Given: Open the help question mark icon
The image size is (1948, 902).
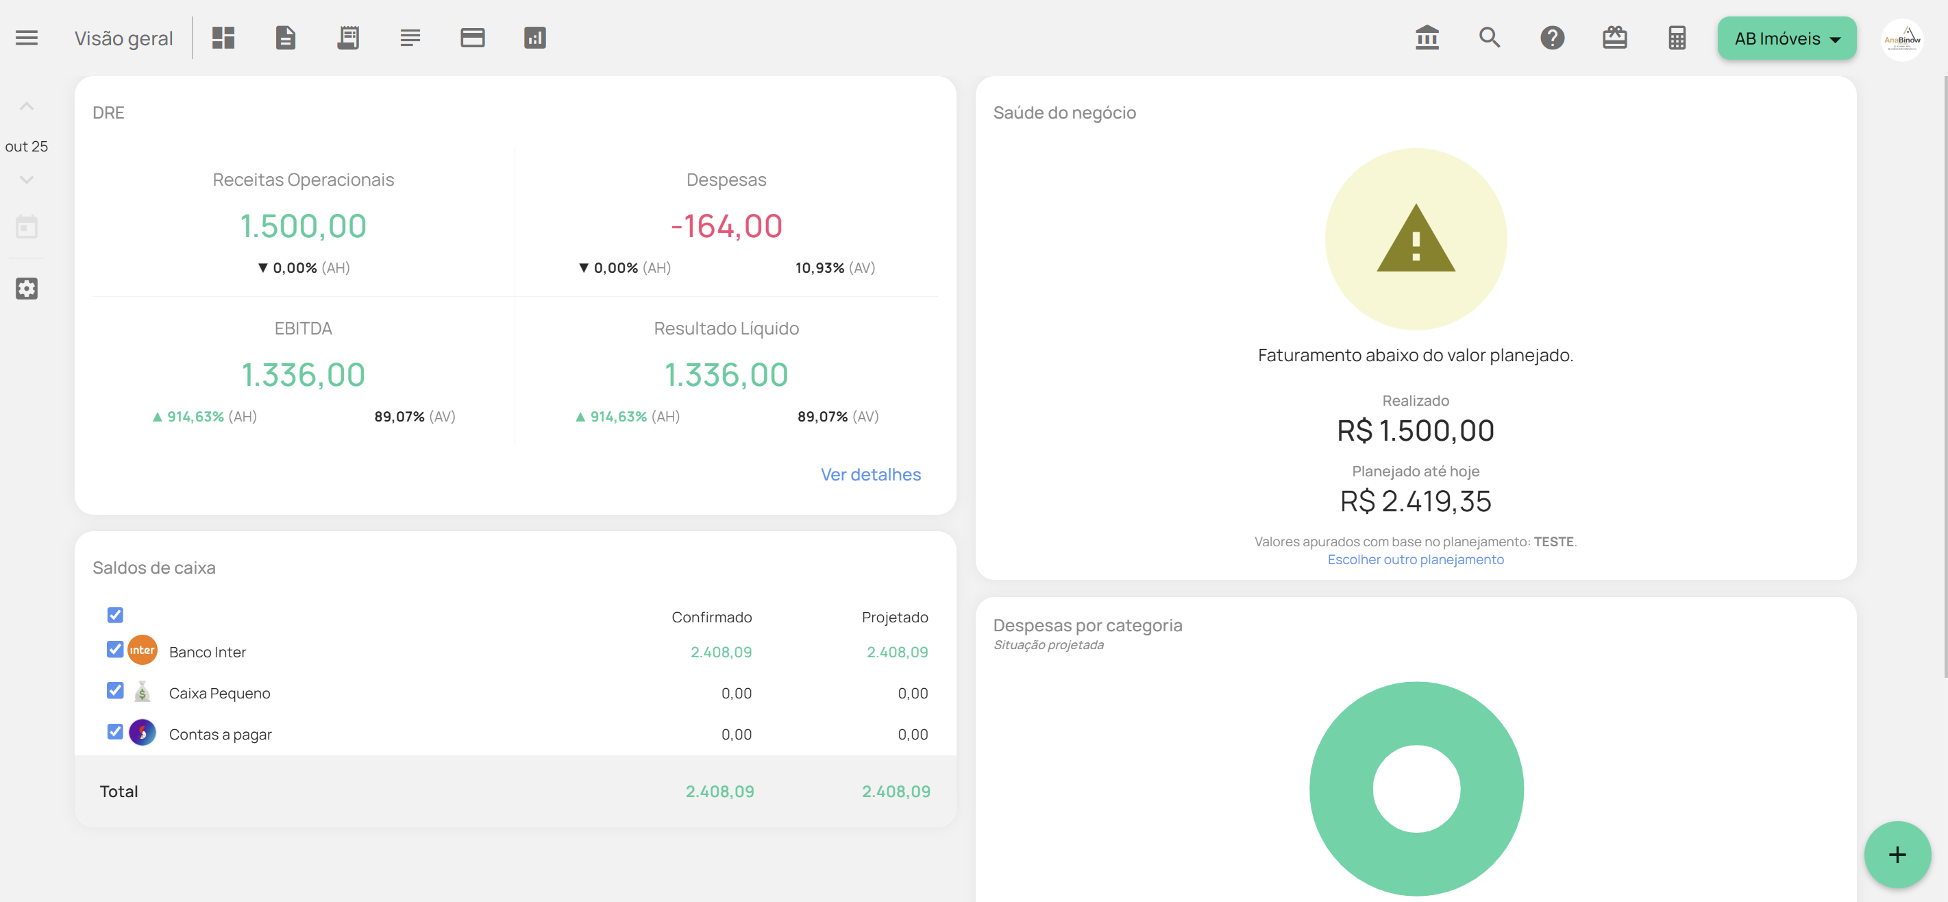Looking at the screenshot, I should tap(1552, 38).
